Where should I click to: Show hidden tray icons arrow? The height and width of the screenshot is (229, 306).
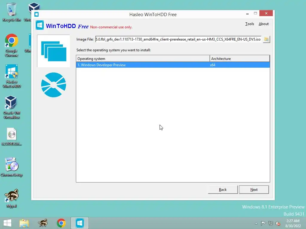pyautogui.click(x=256, y=223)
